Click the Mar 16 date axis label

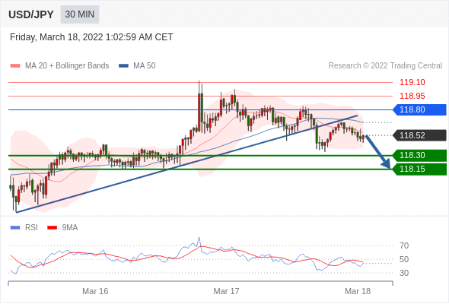click(95, 291)
